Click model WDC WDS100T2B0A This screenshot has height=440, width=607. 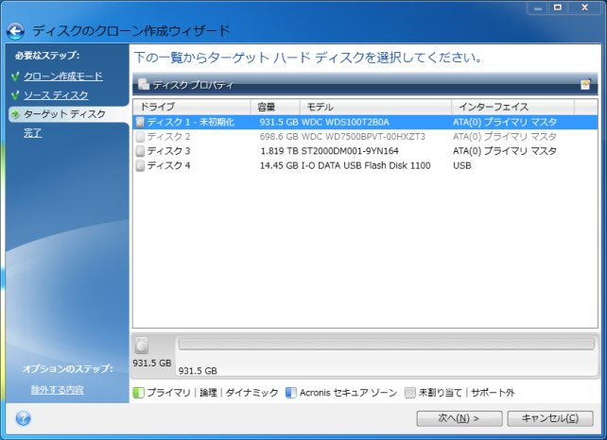tap(345, 122)
